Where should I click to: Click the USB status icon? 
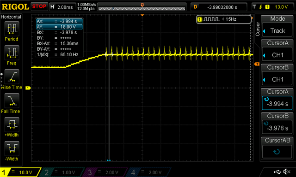pos(277,172)
